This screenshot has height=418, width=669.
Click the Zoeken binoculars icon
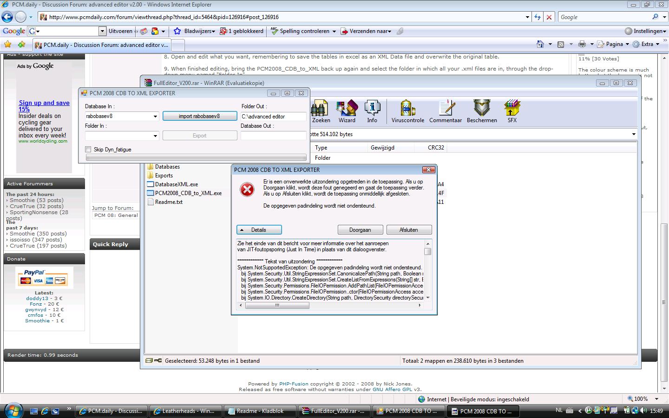[321, 109]
